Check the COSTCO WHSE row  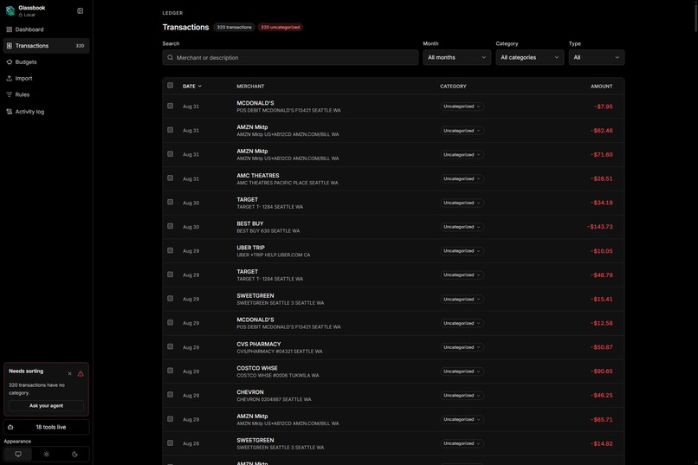pos(170,371)
